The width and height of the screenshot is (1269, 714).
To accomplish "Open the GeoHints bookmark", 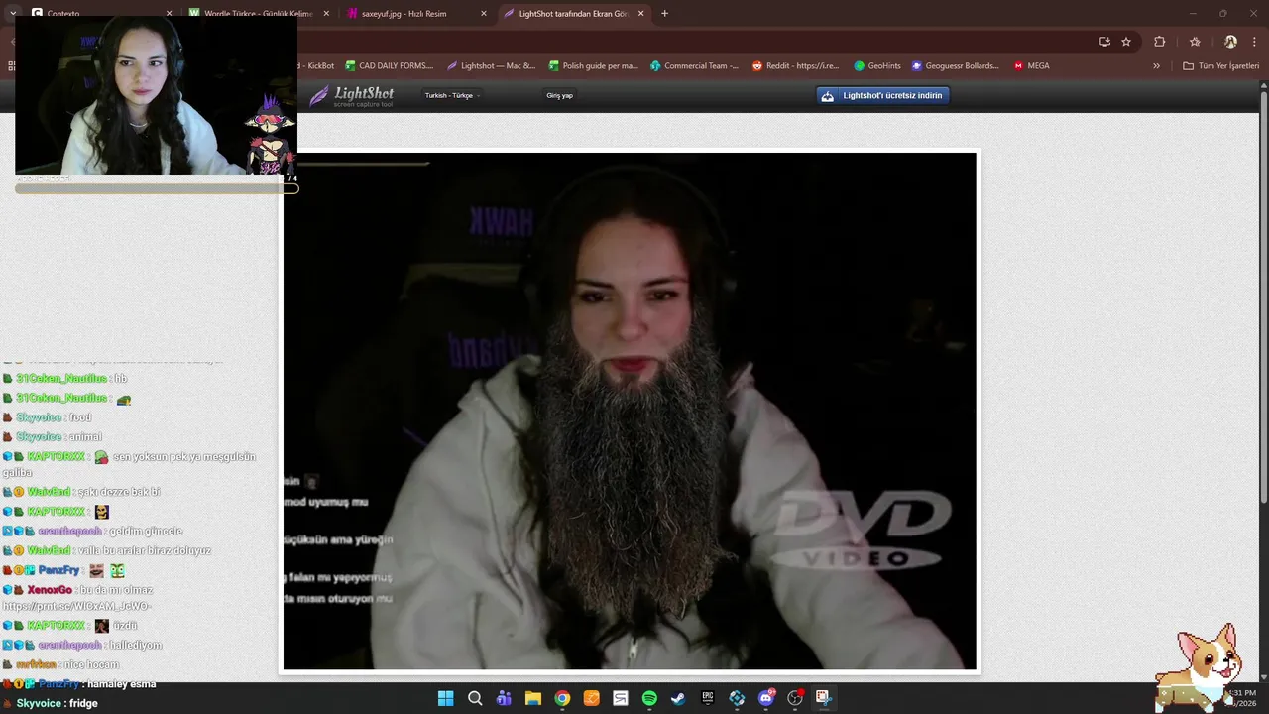I will (877, 66).
